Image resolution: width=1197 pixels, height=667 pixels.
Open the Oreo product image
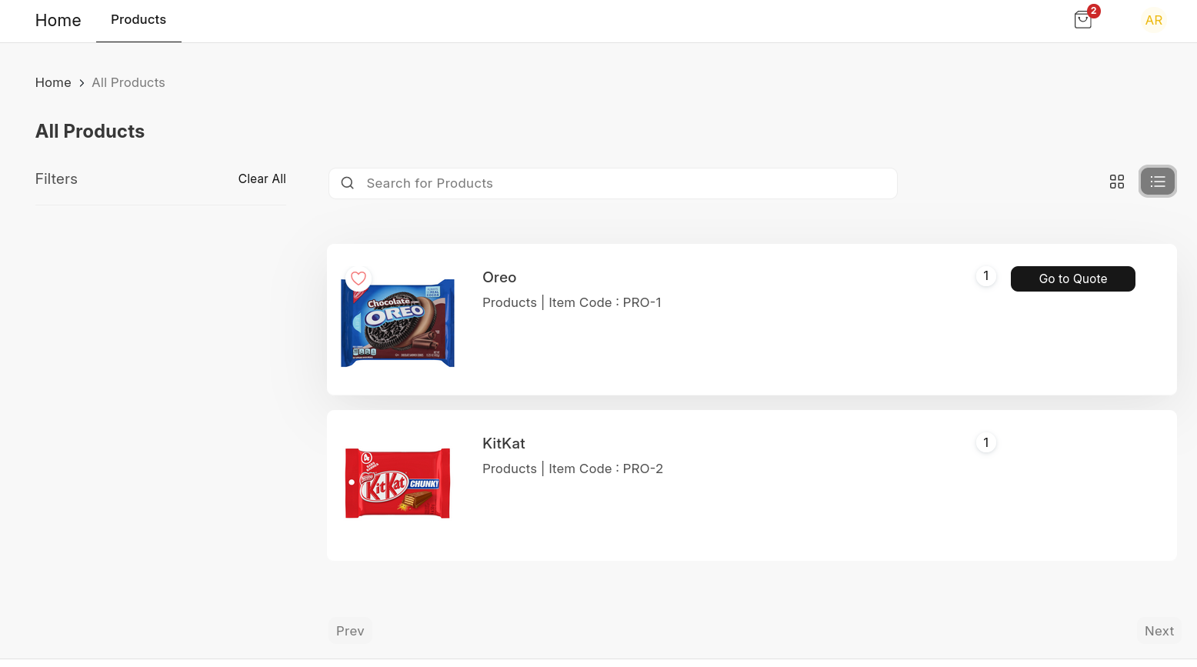pos(398,322)
